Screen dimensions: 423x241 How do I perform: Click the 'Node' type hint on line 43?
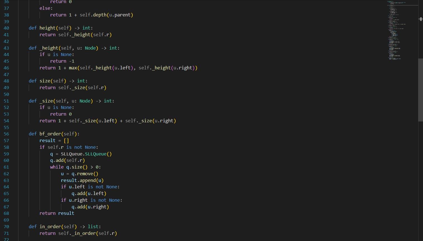pos(90,48)
